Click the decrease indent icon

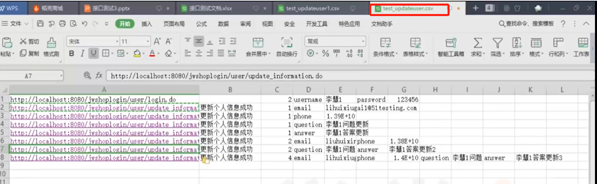[221, 41]
